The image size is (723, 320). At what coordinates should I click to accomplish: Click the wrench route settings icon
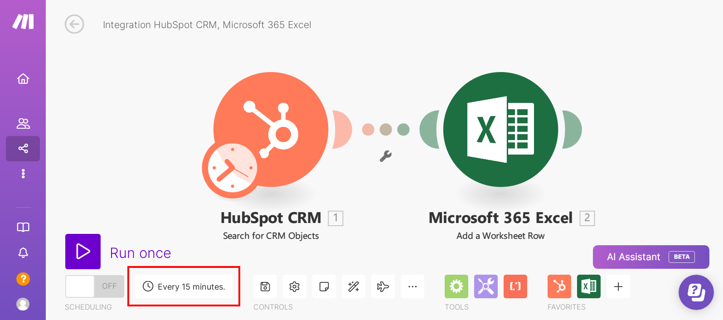385,156
